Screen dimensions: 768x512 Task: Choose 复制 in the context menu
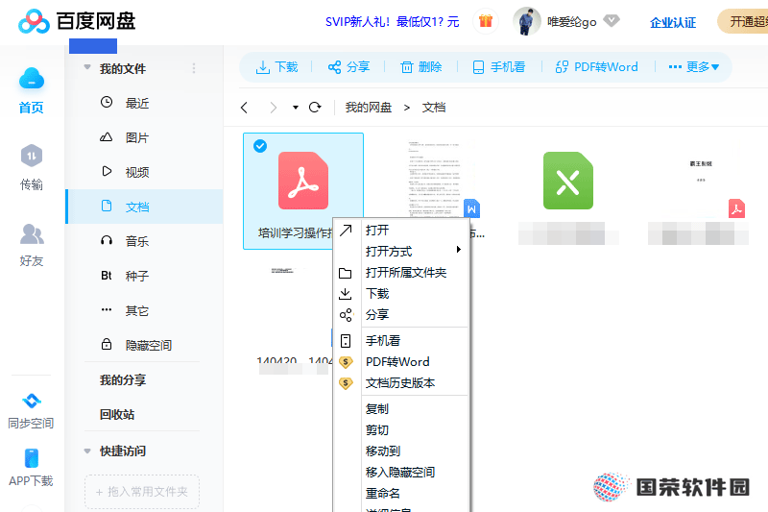point(401,409)
